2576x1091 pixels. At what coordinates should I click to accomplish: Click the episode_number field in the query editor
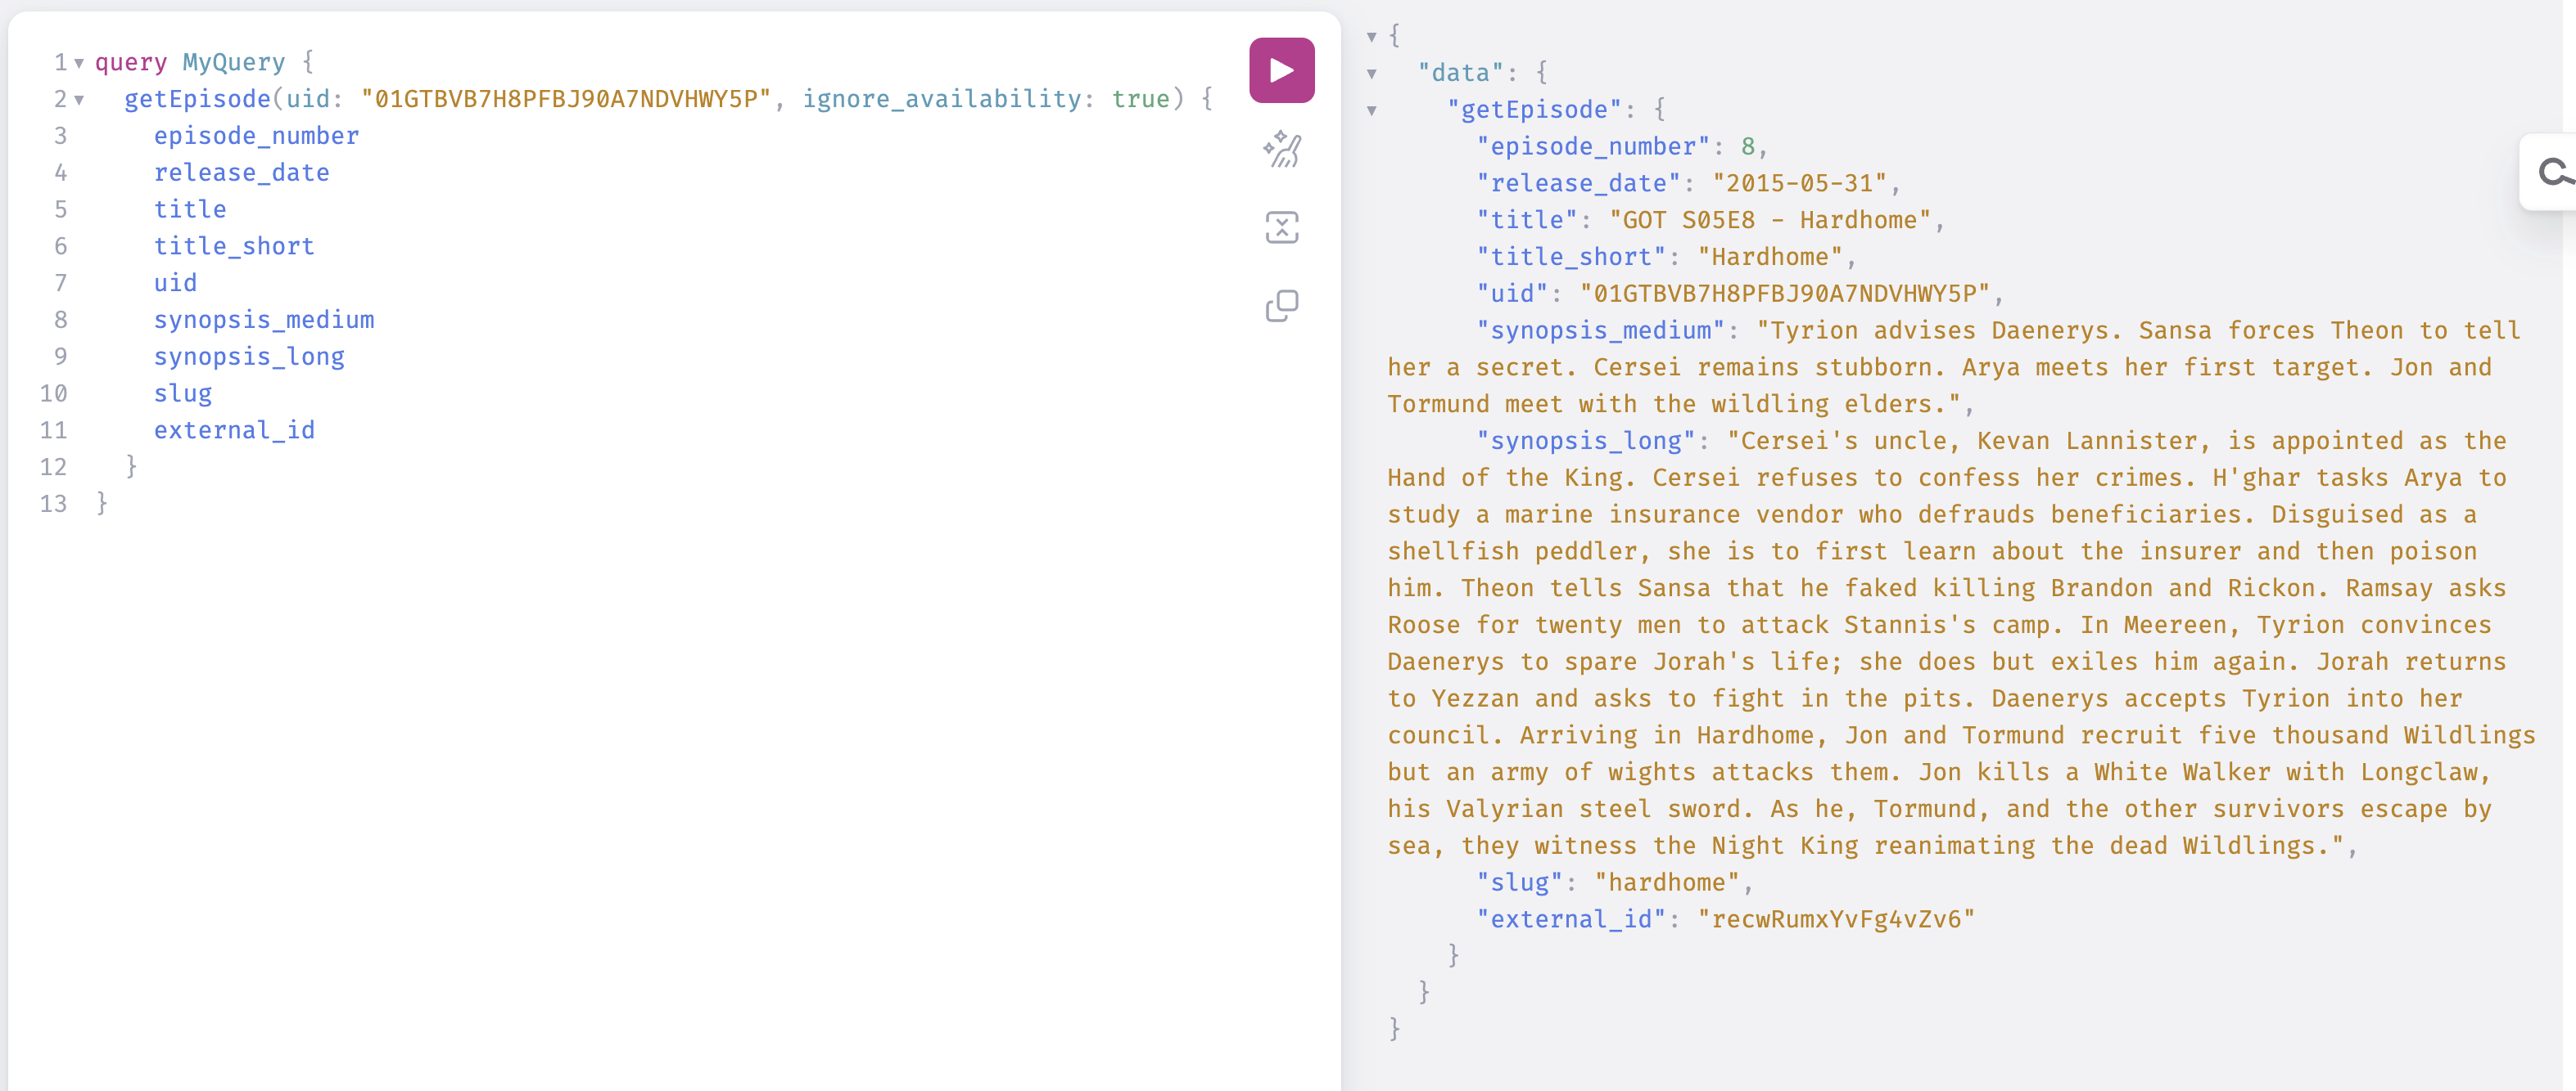[256, 136]
